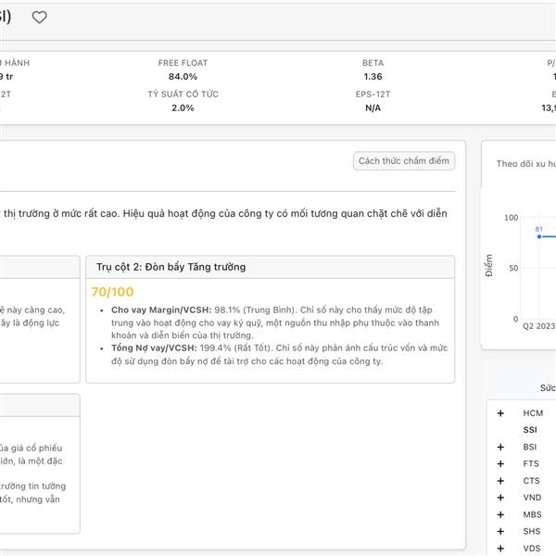
Task: Click the FREE FLOAT 84.0% value
Action: pyautogui.click(x=183, y=77)
